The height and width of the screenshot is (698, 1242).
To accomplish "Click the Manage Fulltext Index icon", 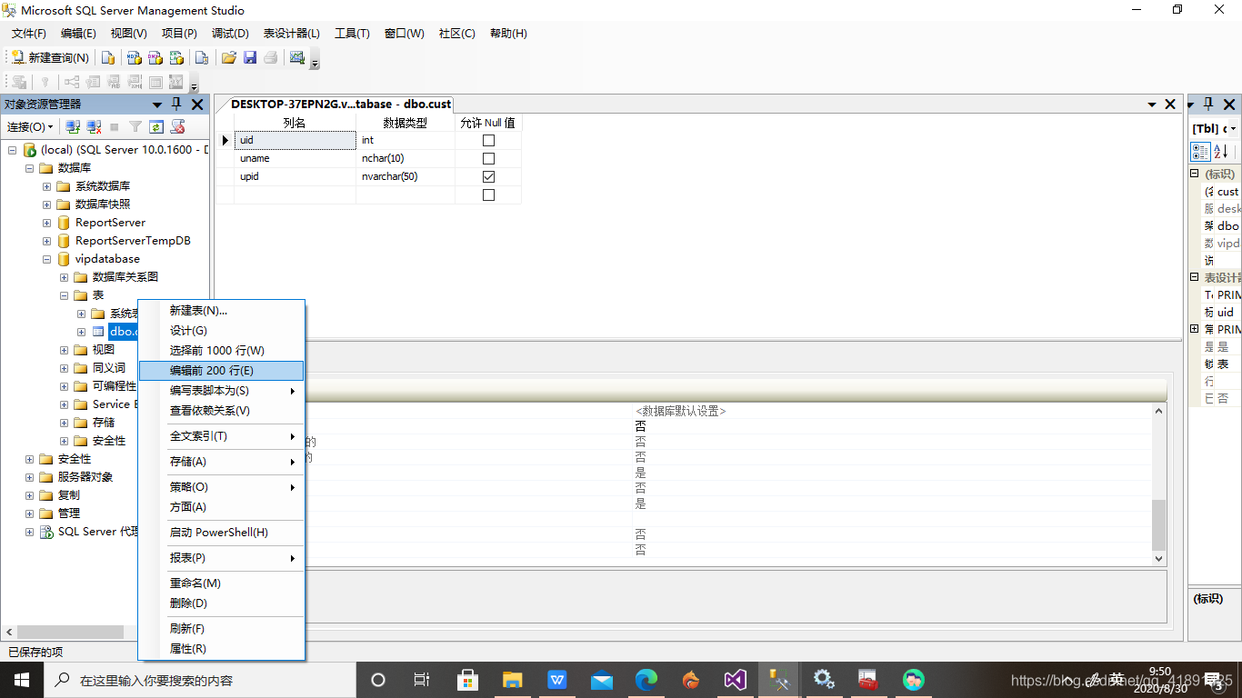I will click(114, 82).
